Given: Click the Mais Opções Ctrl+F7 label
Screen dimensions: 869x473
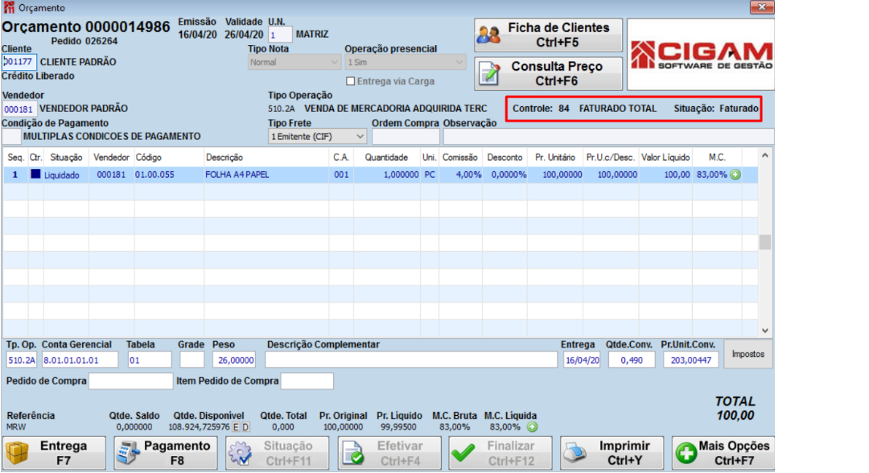Looking at the screenshot, I should point(734,453).
